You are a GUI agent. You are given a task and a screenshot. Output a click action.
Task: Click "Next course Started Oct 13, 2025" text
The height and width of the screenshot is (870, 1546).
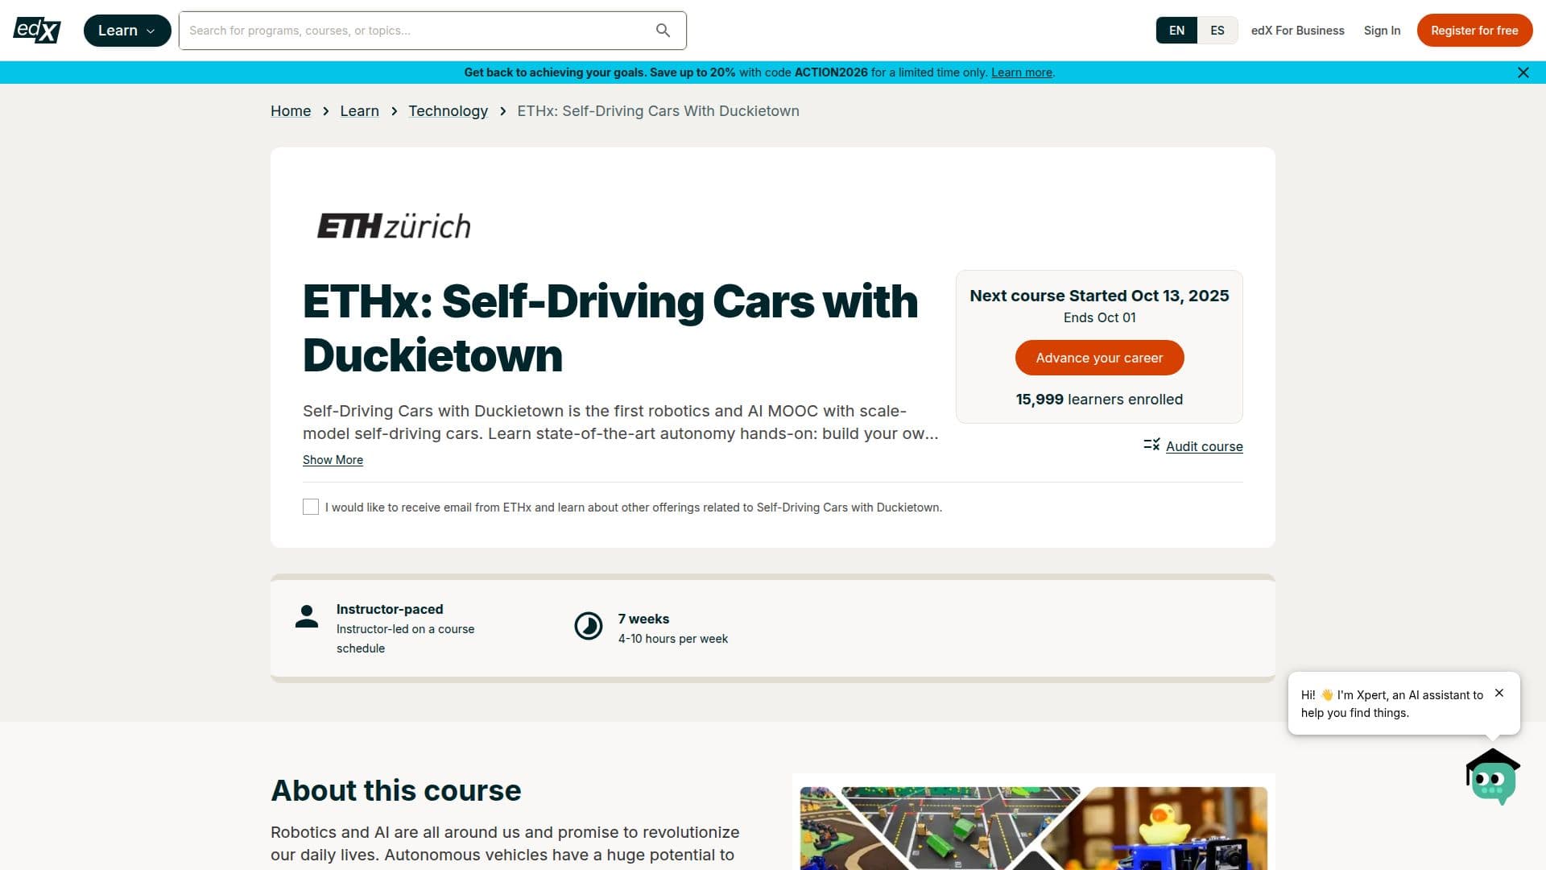(x=1099, y=296)
